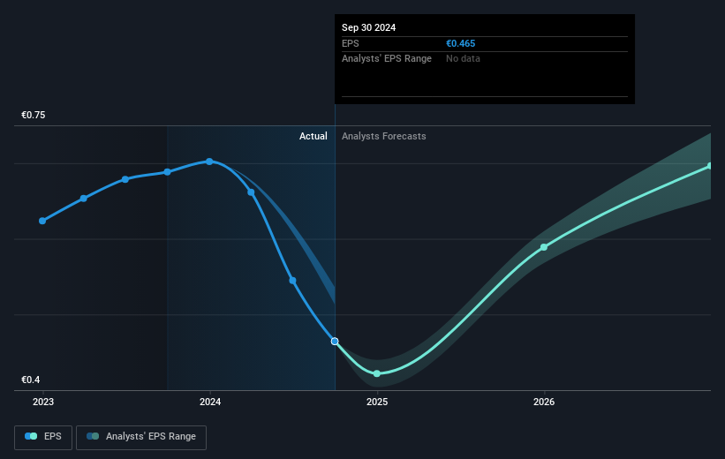Select the first 2023 EPS data point
Image resolution: width=725 pixels, height=459 pixels.
coord(42,221)
